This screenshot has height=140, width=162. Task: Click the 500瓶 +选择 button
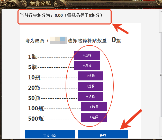(94, 117)
